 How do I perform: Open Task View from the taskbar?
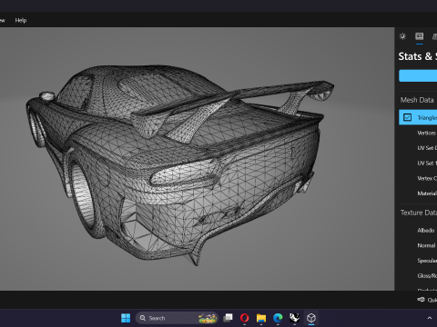(228, 318)
